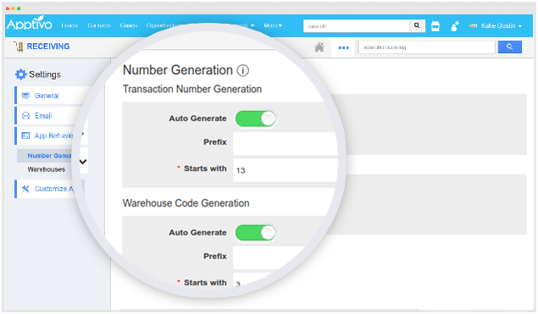Click the Number Generation info icon
The width and height of the screenshot is (538, 314).
(x=243, y=70)
